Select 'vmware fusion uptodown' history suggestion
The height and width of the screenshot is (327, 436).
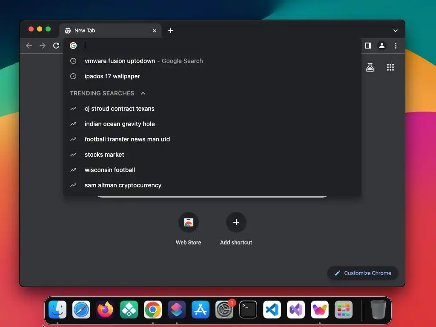click(212, 61)
